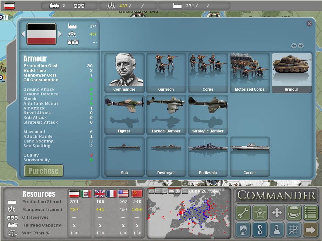
Task: Pick the Strategic Bomber unit
Action: 208,115
